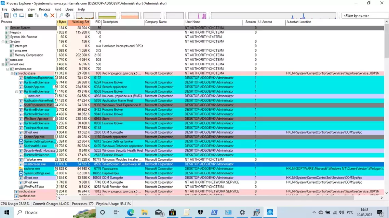Click the orange physical memory graph
This screenshot has width=389, height=218.
coord(130,16)
